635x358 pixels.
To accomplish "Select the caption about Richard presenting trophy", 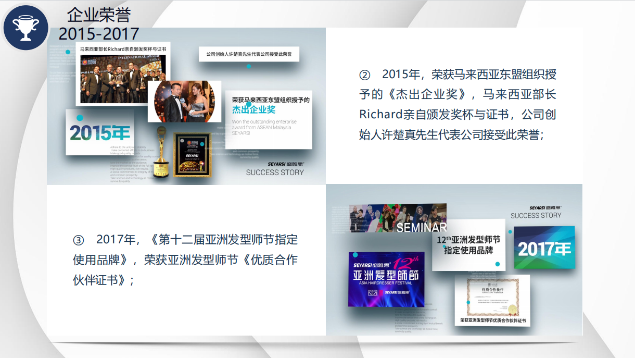I will coord(123,48).
